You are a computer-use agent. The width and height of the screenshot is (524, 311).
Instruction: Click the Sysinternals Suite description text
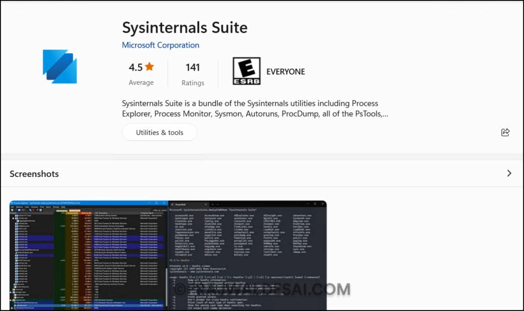click(x=255, y=108)
